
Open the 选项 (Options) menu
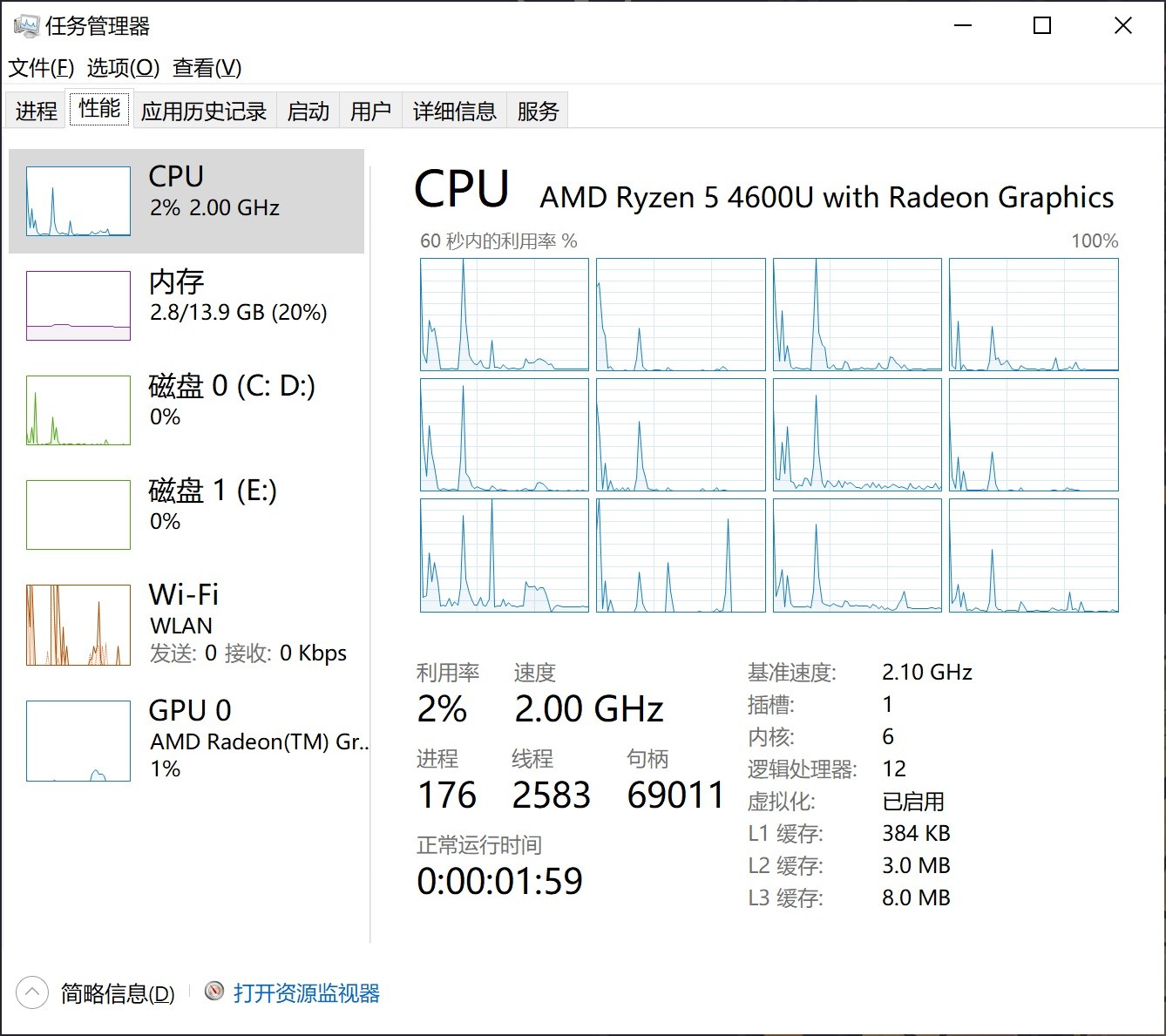coord(123,68)
